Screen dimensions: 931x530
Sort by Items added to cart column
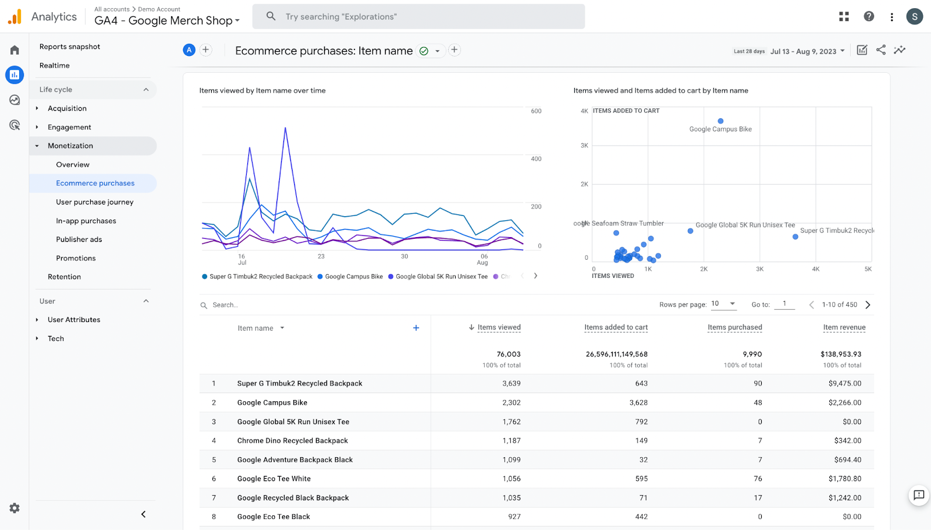(x=616, y=327)
